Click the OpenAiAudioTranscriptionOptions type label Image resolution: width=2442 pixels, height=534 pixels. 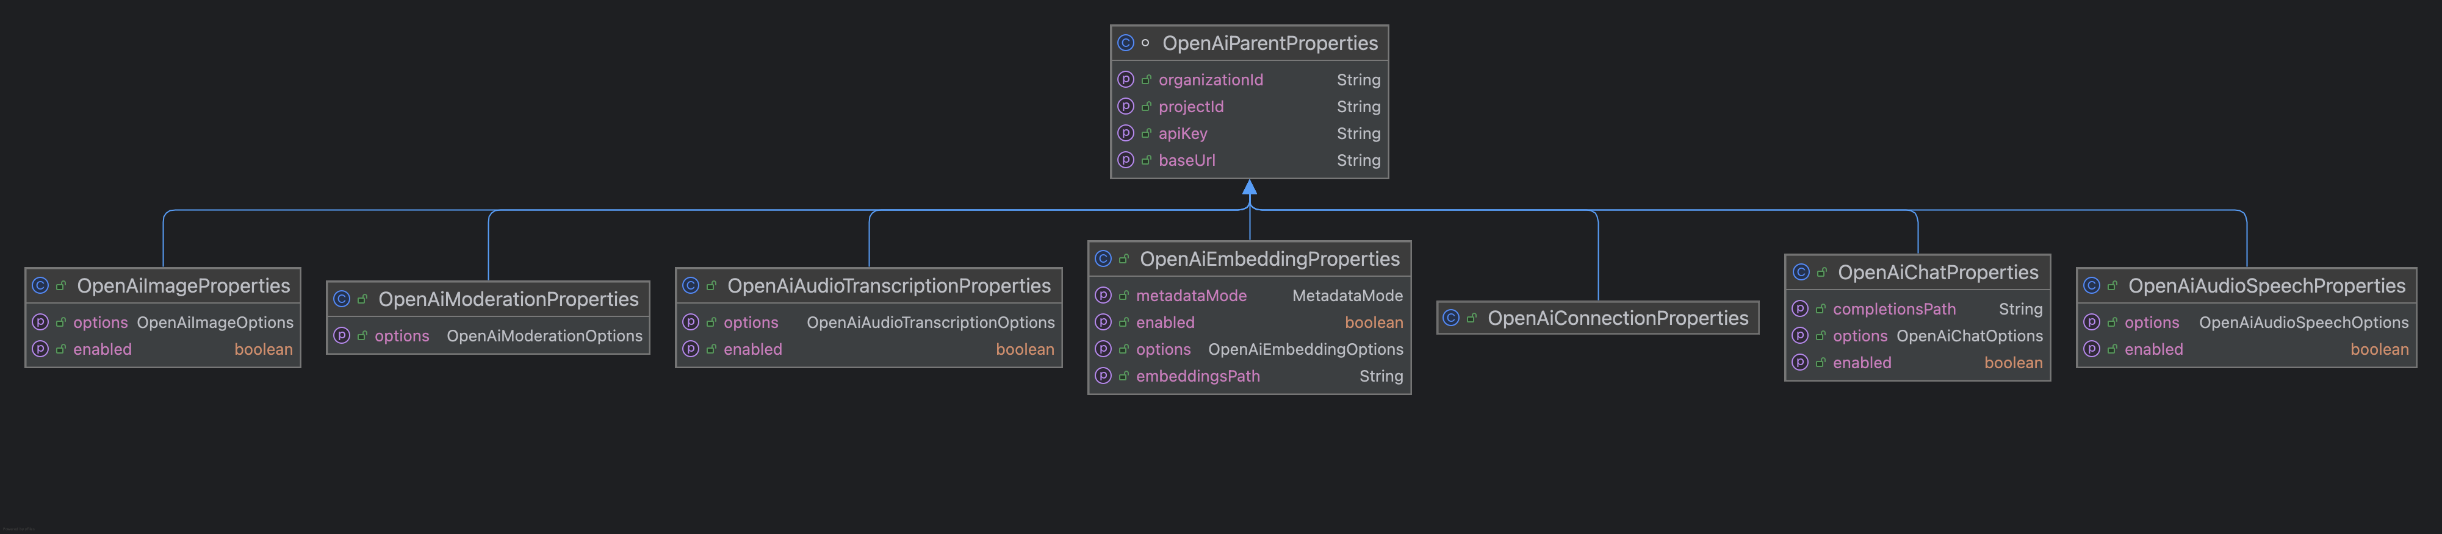click(x=930, y=323)
